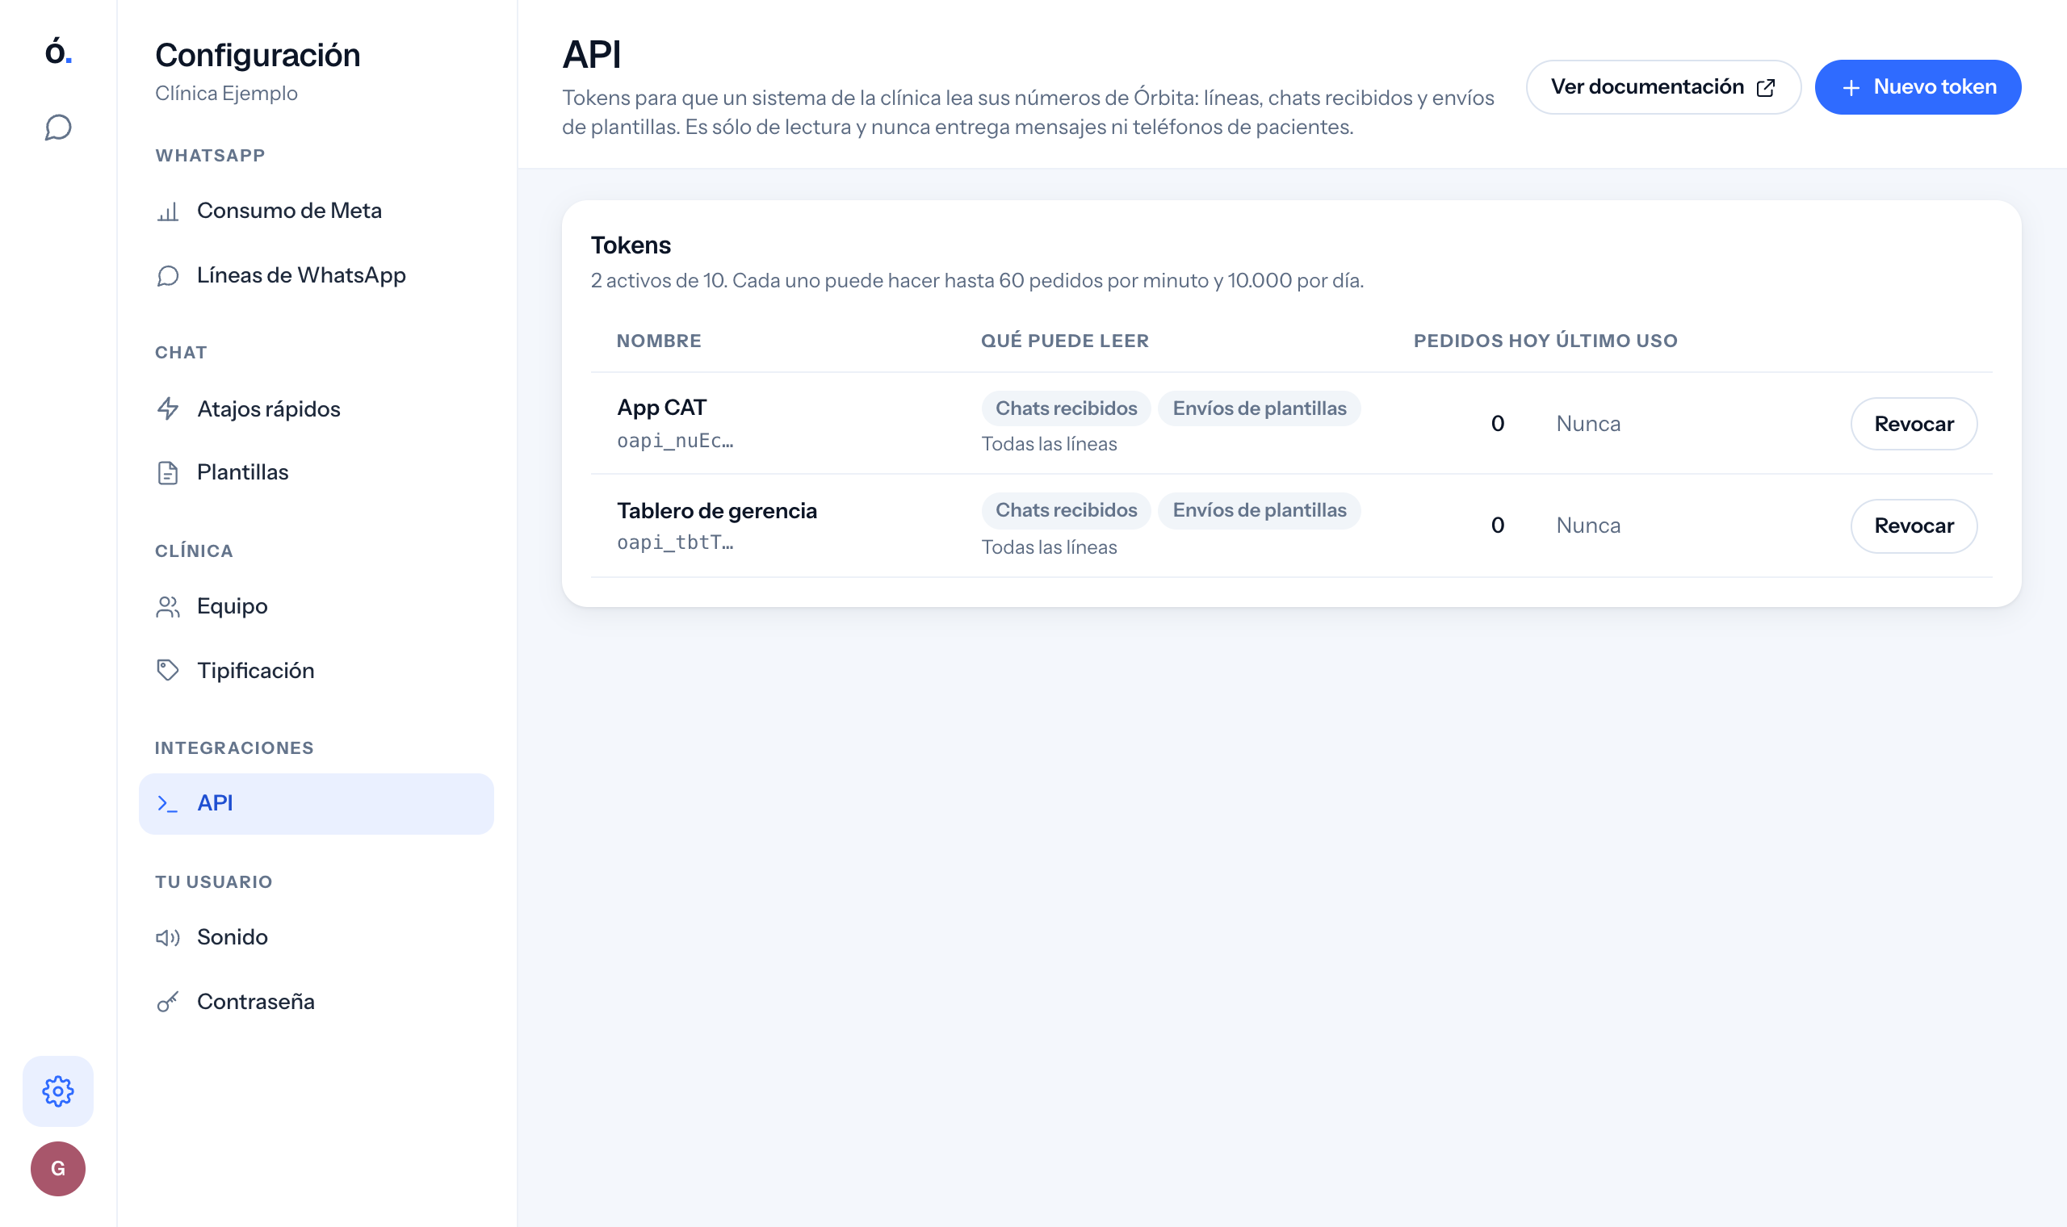Click the speech bubble icon beside Líneas de WhatsApp

pyautogui.click(x=168, y=275)
